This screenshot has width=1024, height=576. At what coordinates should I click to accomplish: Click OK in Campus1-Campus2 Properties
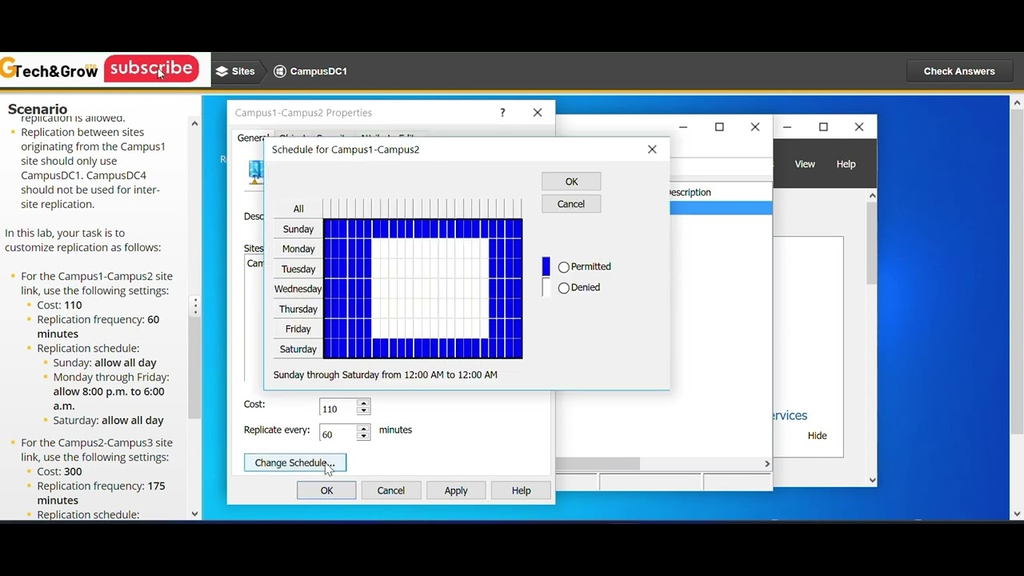coord(326,490)
